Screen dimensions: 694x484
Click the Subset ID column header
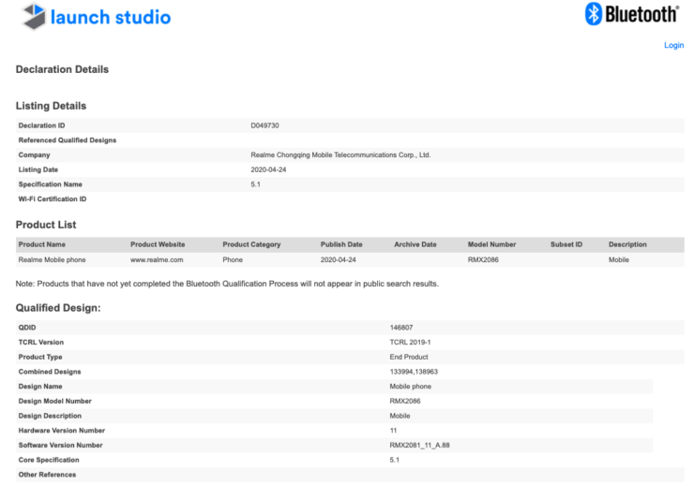(566, 244)
